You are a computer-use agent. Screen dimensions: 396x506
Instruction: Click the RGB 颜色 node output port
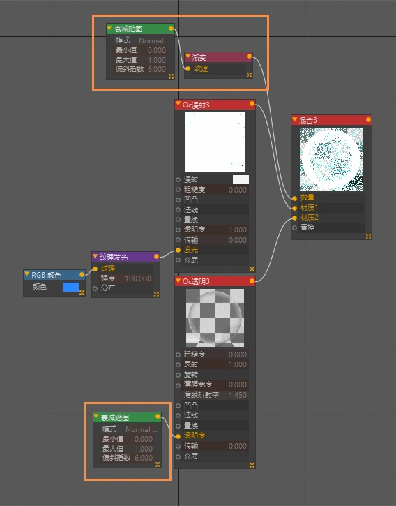(x=82, y=274)
